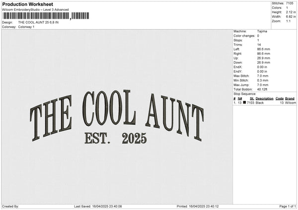This screenshot has height=210, width=298.
Task: Click the Stitches count 7105
Action: tap(290, 3)
